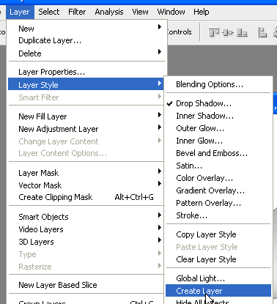Choose Color Overlay... style
The image size is (277, 304).
218,178
